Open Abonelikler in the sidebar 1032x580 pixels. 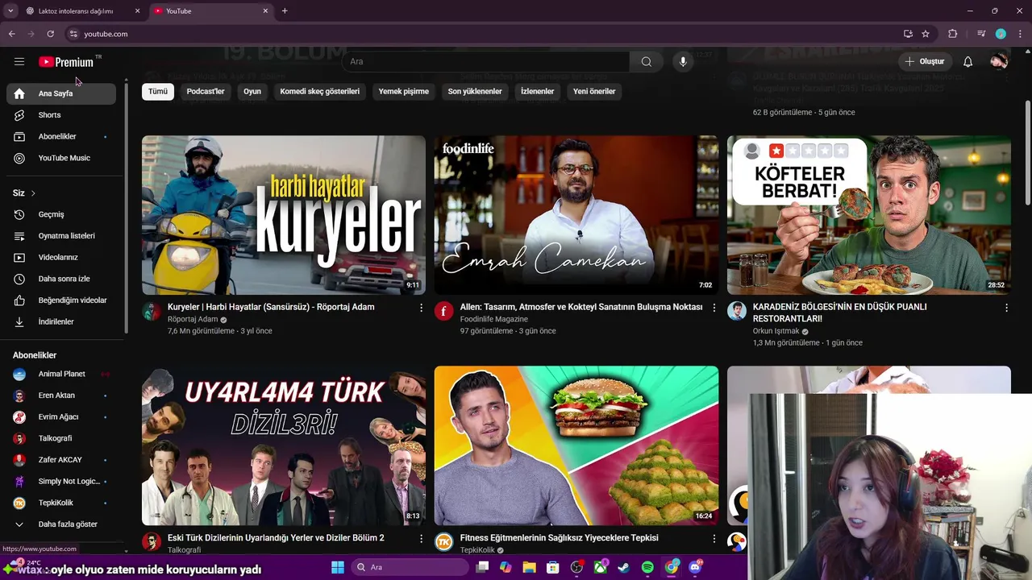pyautogui.click(x=61, y=136)
